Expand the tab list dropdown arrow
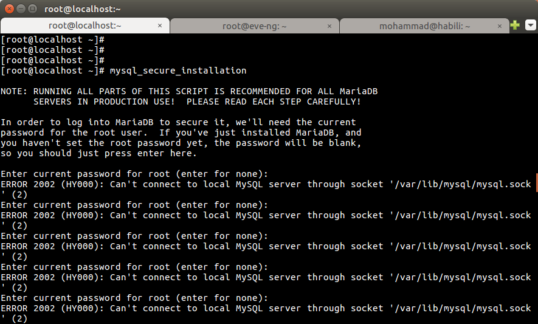Screen dimensions: 538x324 [530, 26]
